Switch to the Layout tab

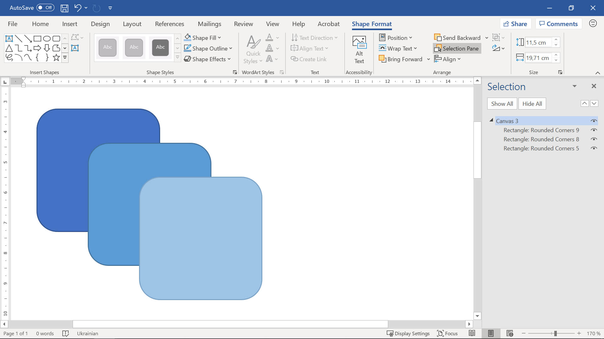[x=132, y=24]
